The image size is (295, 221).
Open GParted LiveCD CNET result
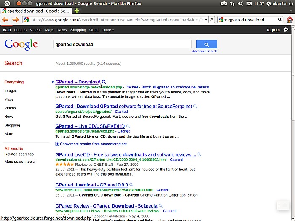126,154
